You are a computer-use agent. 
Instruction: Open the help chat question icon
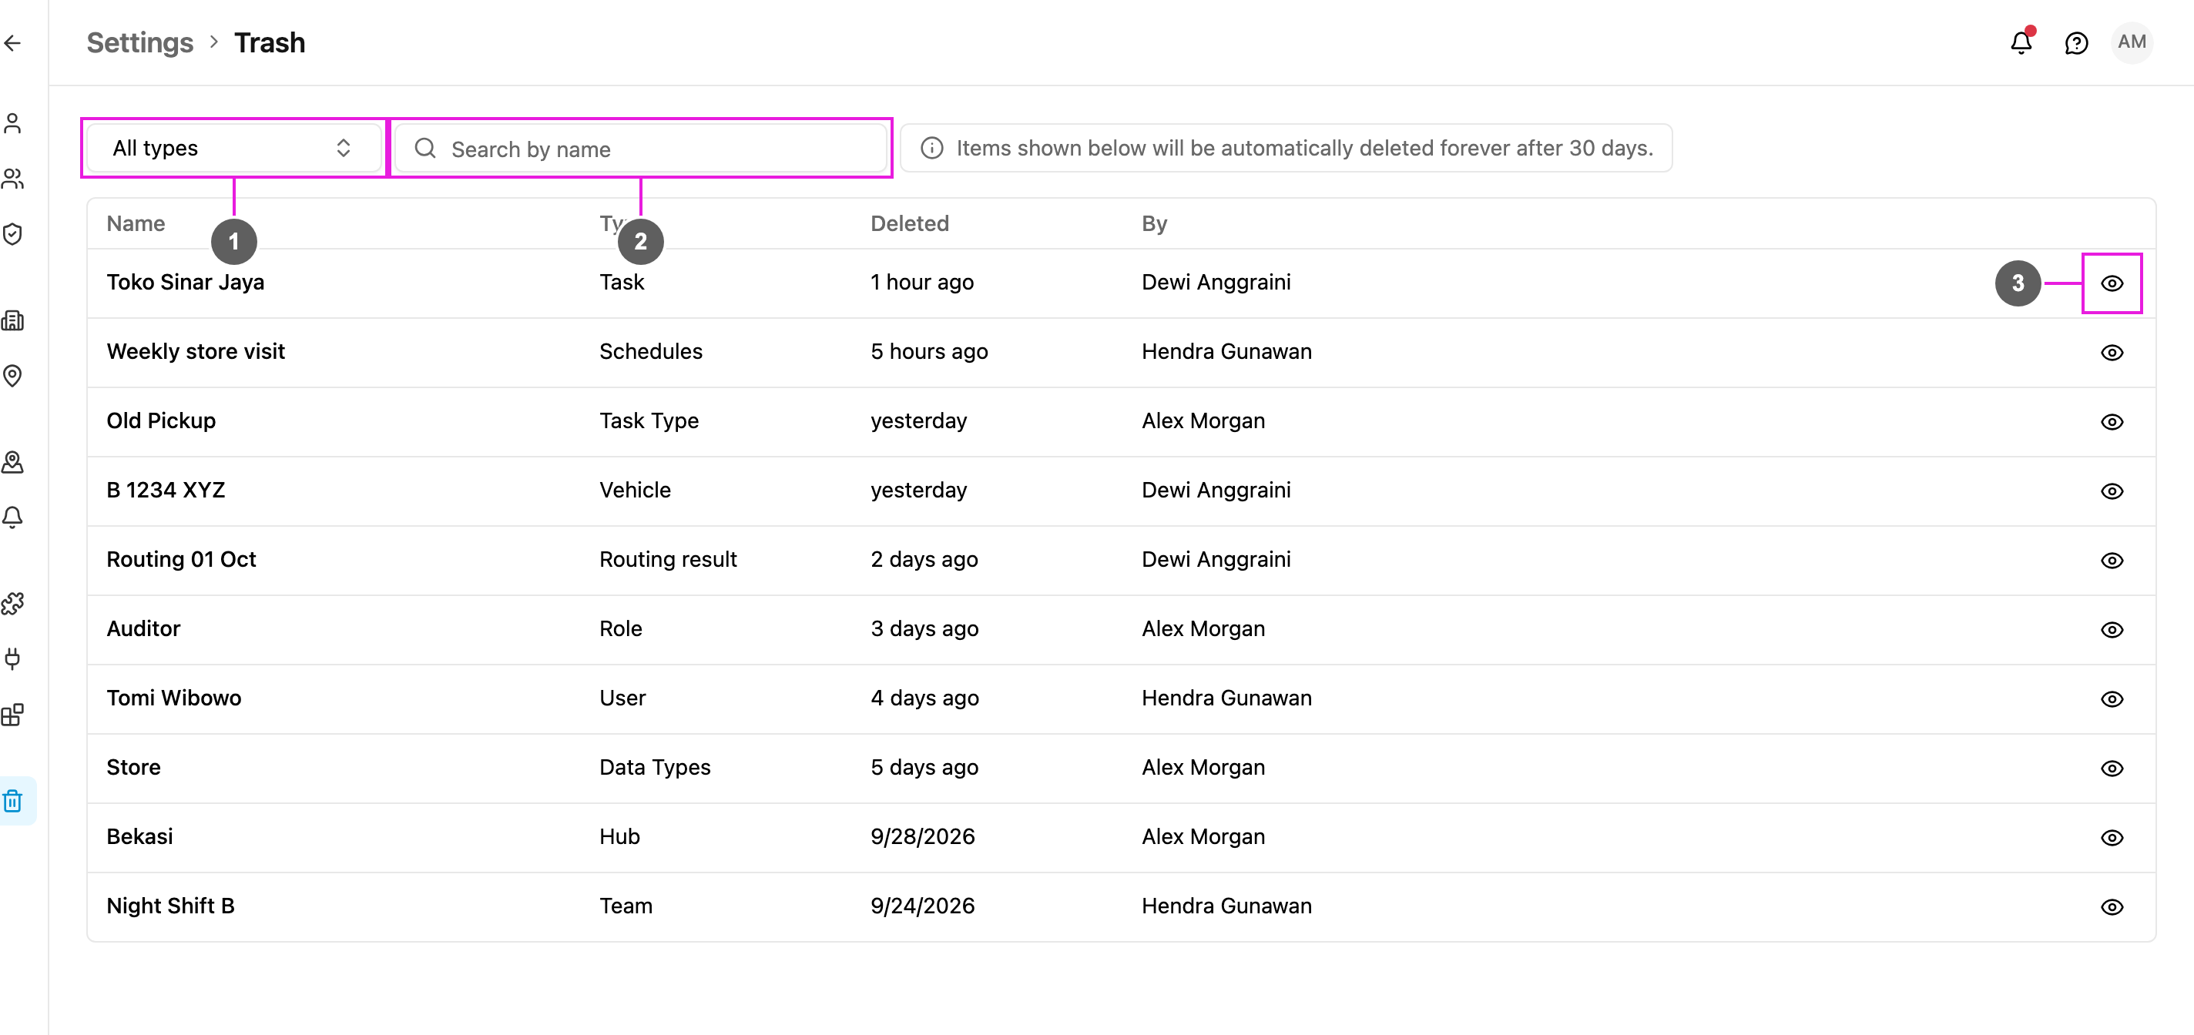click(x=2076, y=42)
